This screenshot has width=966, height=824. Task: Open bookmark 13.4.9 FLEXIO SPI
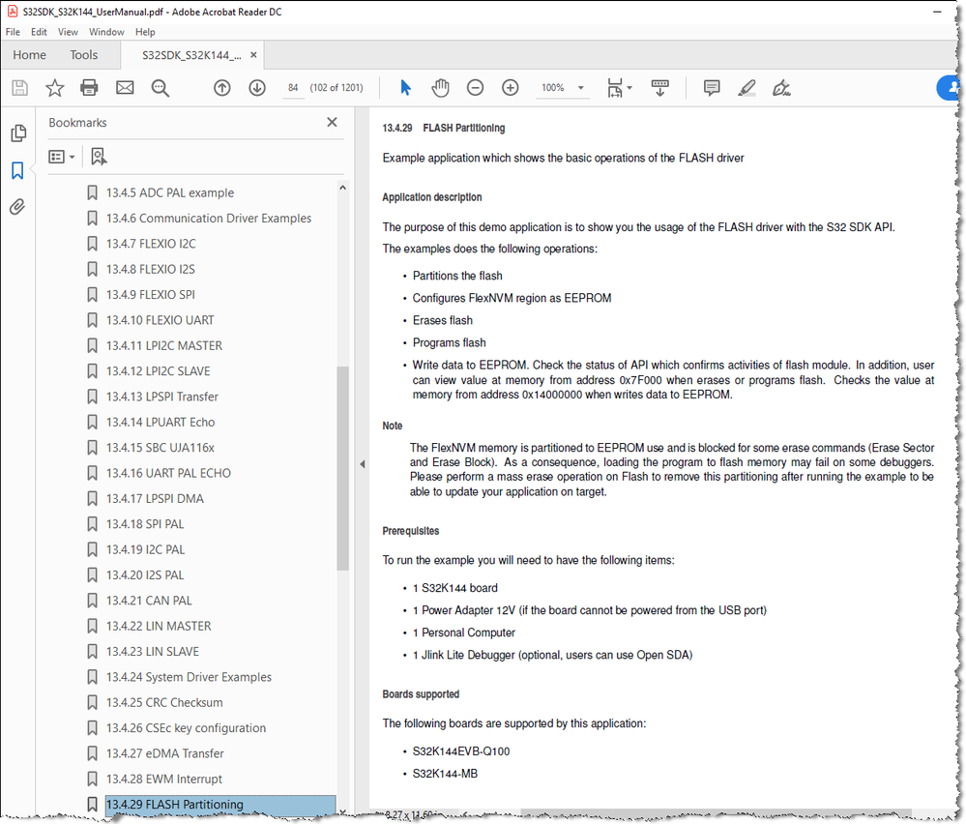pyautogui.click(x=150, y=295)
